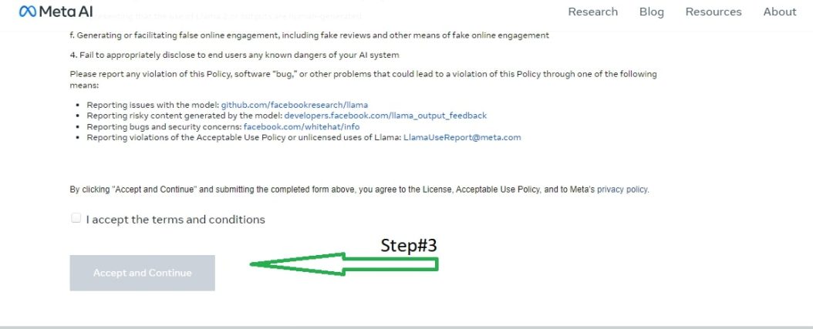Click 'Reporting risky content generated by the model' text

[x=184, y=116]
